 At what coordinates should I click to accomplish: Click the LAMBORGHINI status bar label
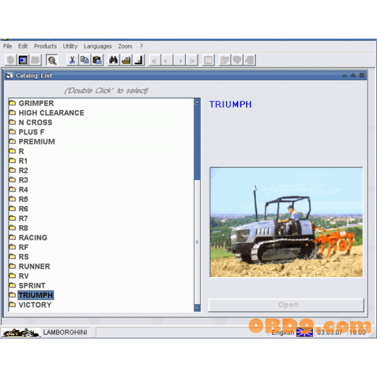pos(65,332)
